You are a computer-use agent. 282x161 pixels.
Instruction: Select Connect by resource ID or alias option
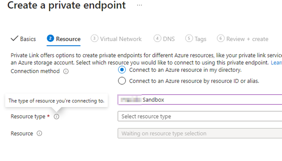coord(122,81)
